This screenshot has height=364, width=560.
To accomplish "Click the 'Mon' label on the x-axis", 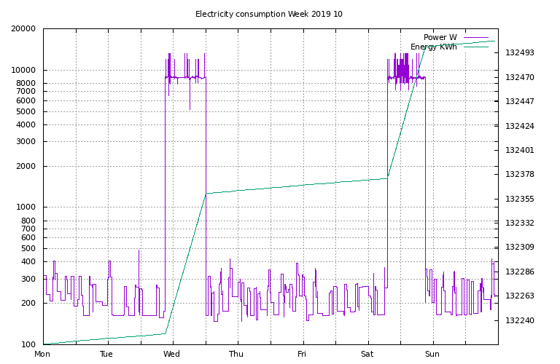I will 43,355.
